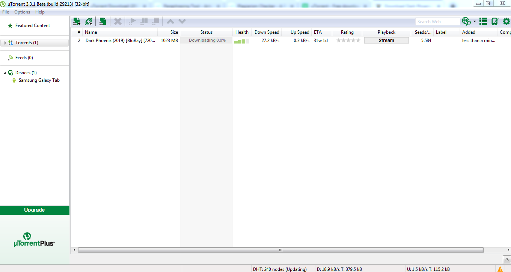Click the Android icon beside Samsung Galaxy Tab
The height and width of the screenshot is (272, 511).
coord(14,80)
